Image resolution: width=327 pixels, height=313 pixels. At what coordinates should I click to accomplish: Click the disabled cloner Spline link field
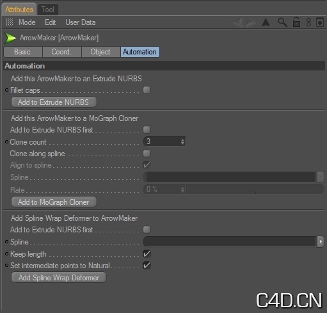tap(230, 177)
